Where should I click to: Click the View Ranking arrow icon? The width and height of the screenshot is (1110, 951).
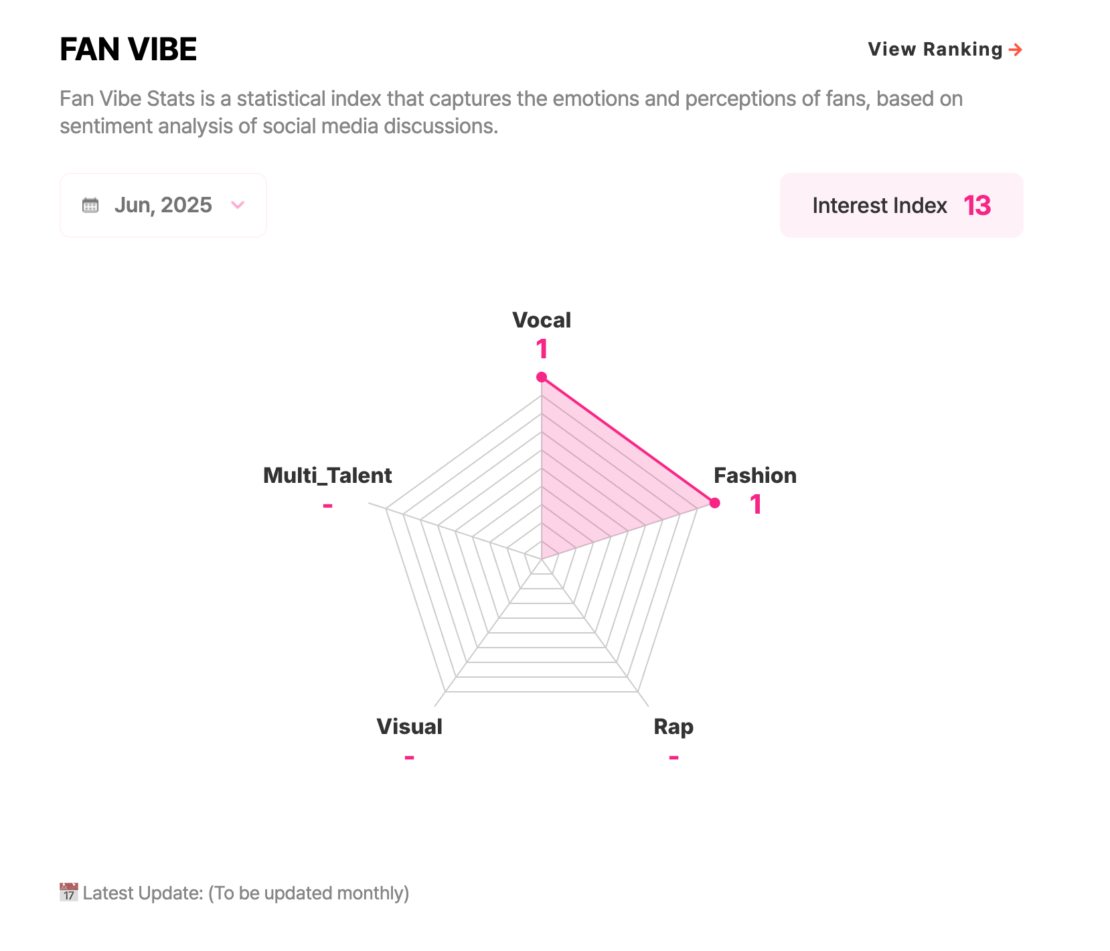(1015, 50)
